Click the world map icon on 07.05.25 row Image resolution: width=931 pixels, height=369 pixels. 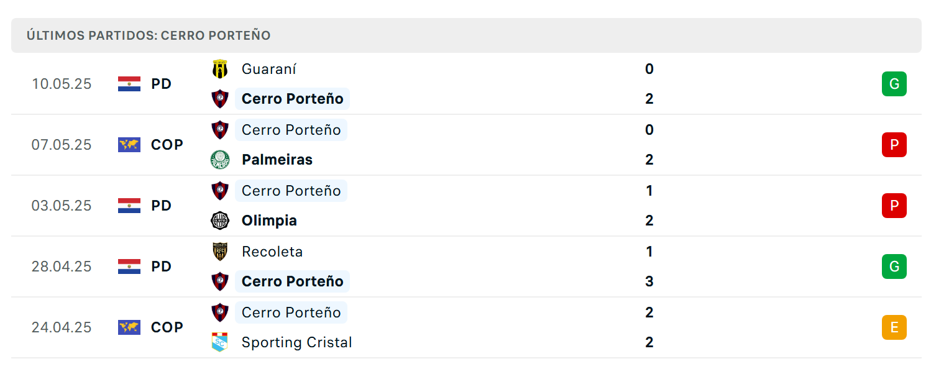[129, 145]
